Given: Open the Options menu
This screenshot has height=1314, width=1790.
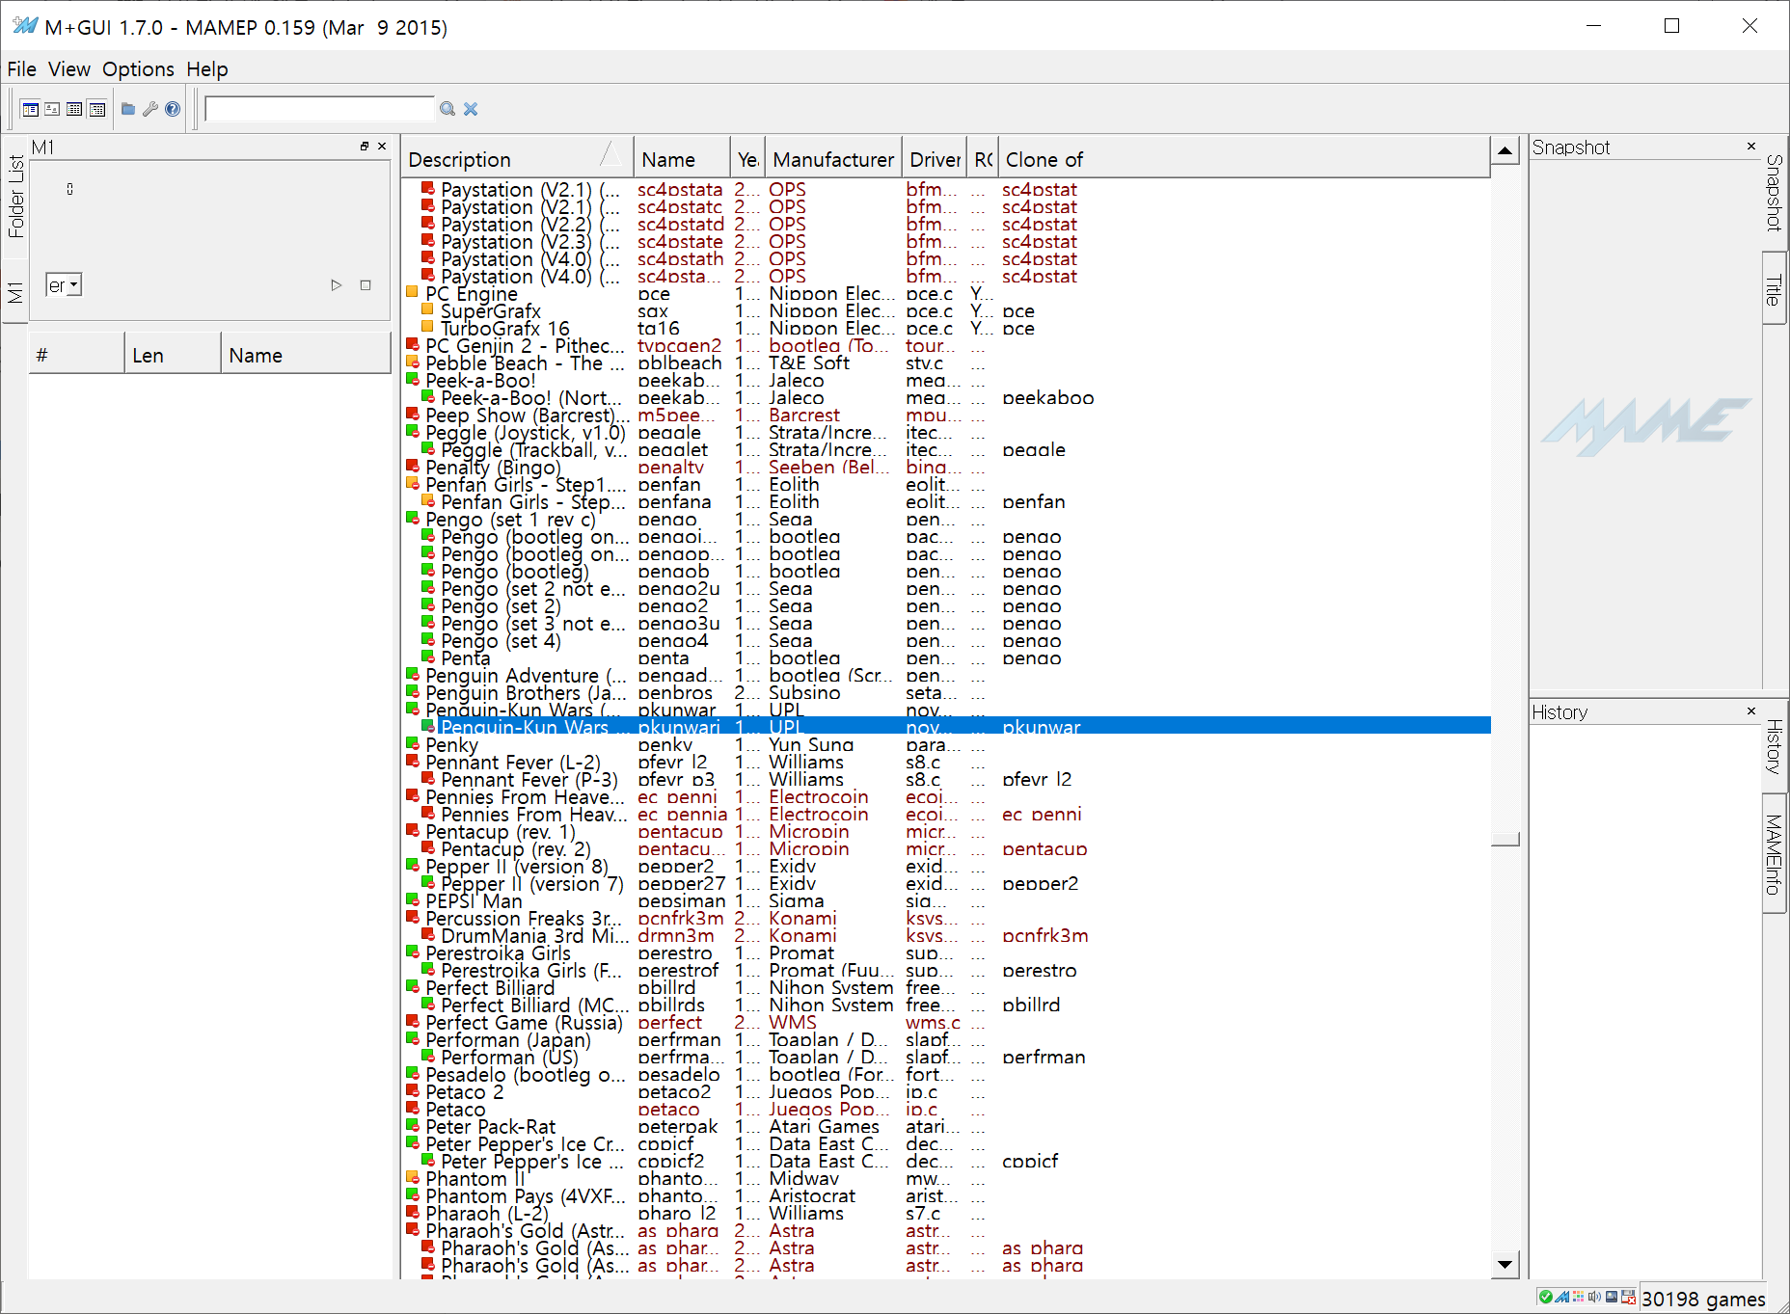Looking at the screenshot, I should point(138,69).
